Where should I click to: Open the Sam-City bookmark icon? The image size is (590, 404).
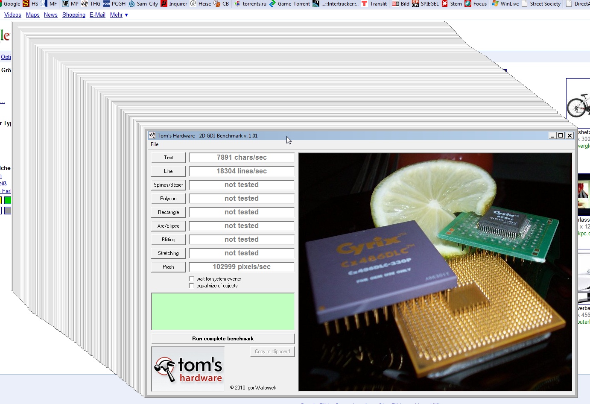click(x=131, y=3)
